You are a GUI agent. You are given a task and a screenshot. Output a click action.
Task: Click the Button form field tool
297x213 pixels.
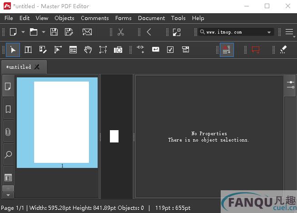[x=155, y=50]
